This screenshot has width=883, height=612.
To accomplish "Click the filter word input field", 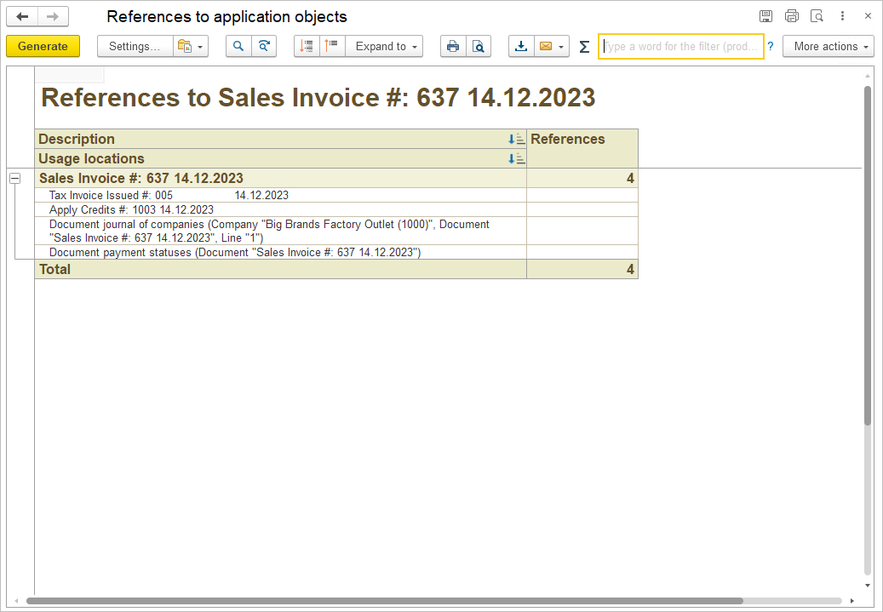I will click(x=680, y=47).
